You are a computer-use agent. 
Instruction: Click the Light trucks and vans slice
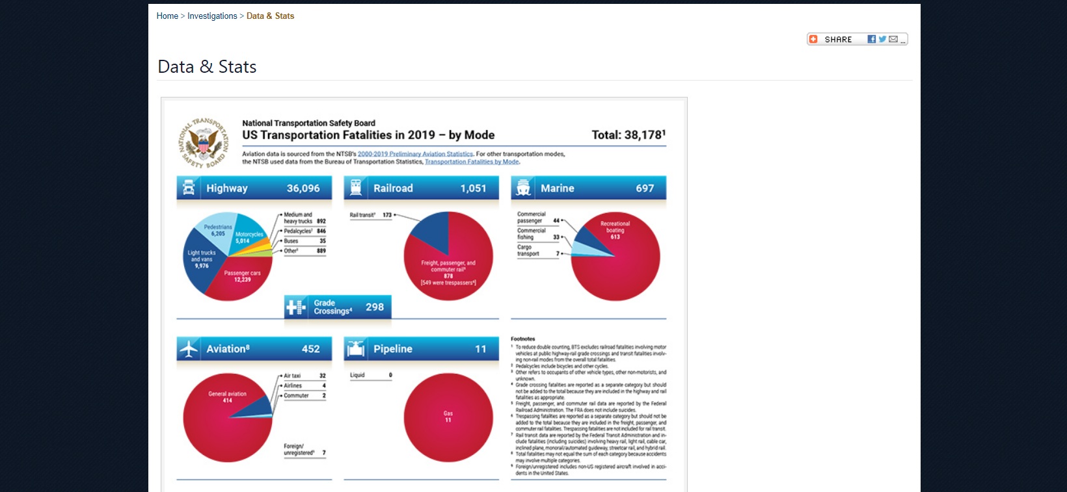(x=201, y=259)
